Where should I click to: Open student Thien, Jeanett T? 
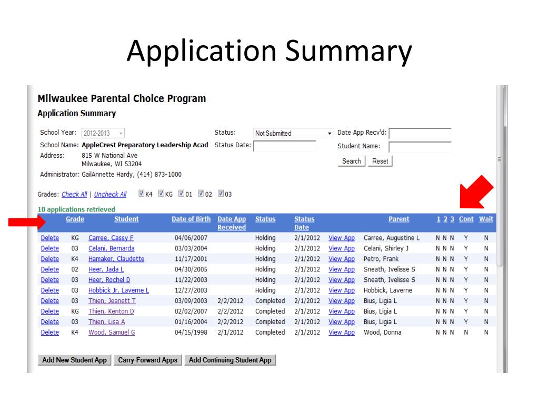click(x=112, y=300)
